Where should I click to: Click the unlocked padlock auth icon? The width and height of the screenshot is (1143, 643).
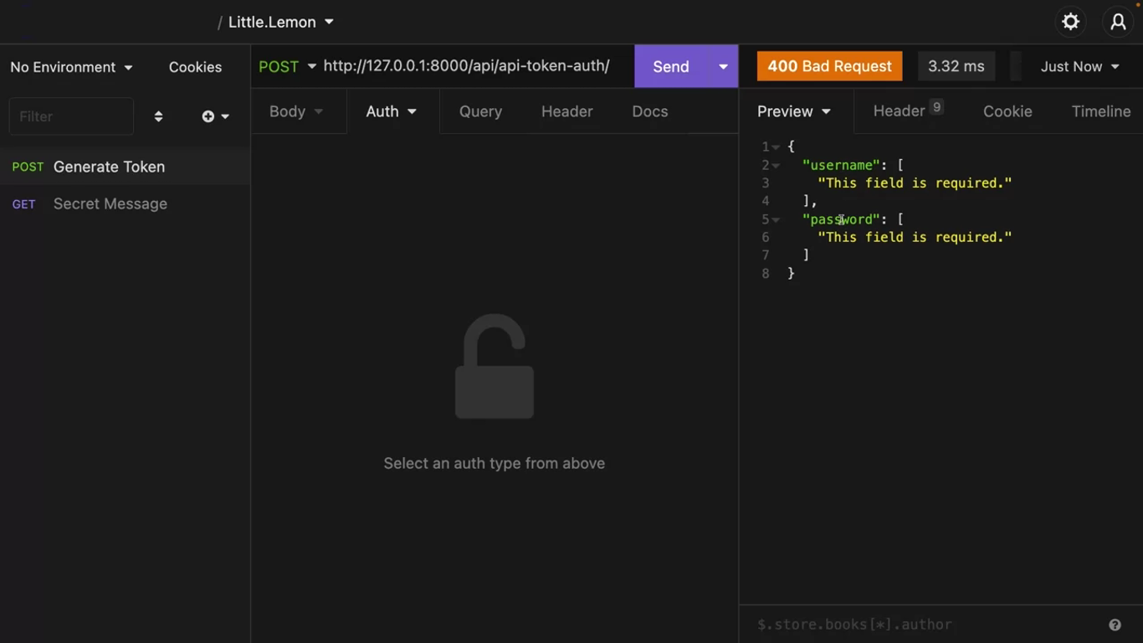(x=494, y=367)
